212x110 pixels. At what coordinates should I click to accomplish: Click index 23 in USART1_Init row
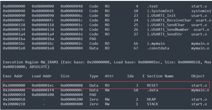136,16
